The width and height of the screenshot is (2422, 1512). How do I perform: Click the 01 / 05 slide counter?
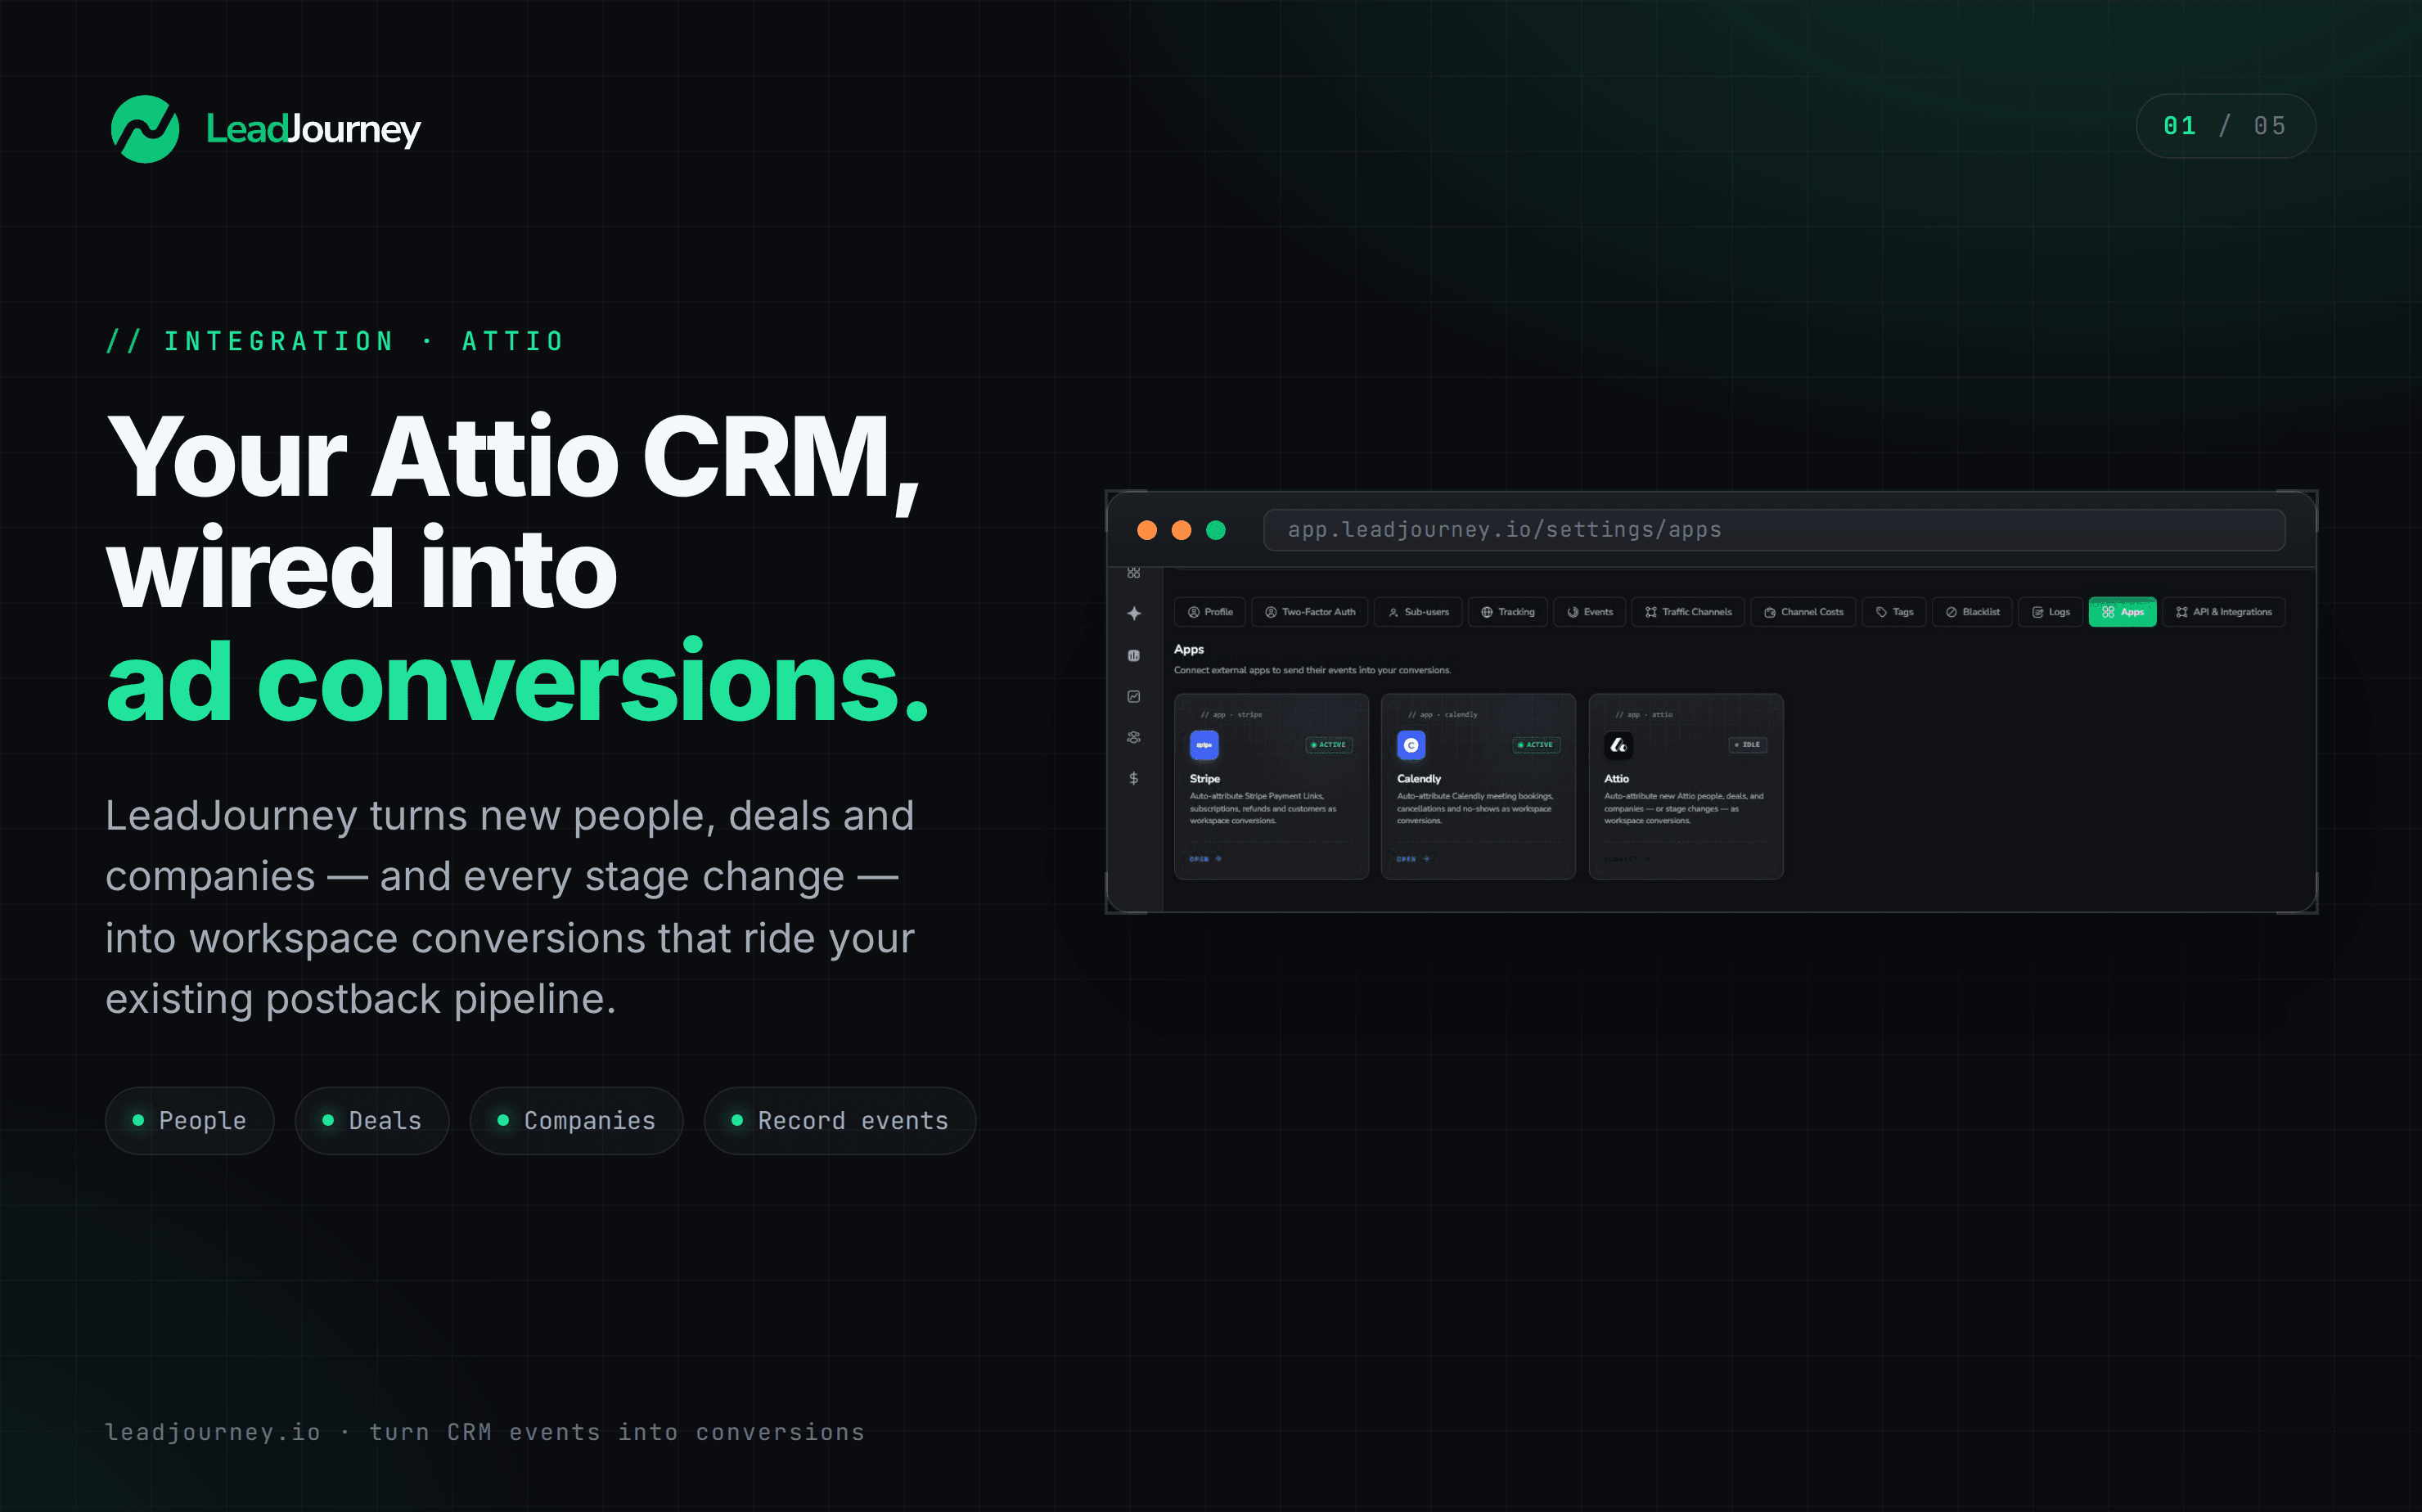click(2225, 126)
